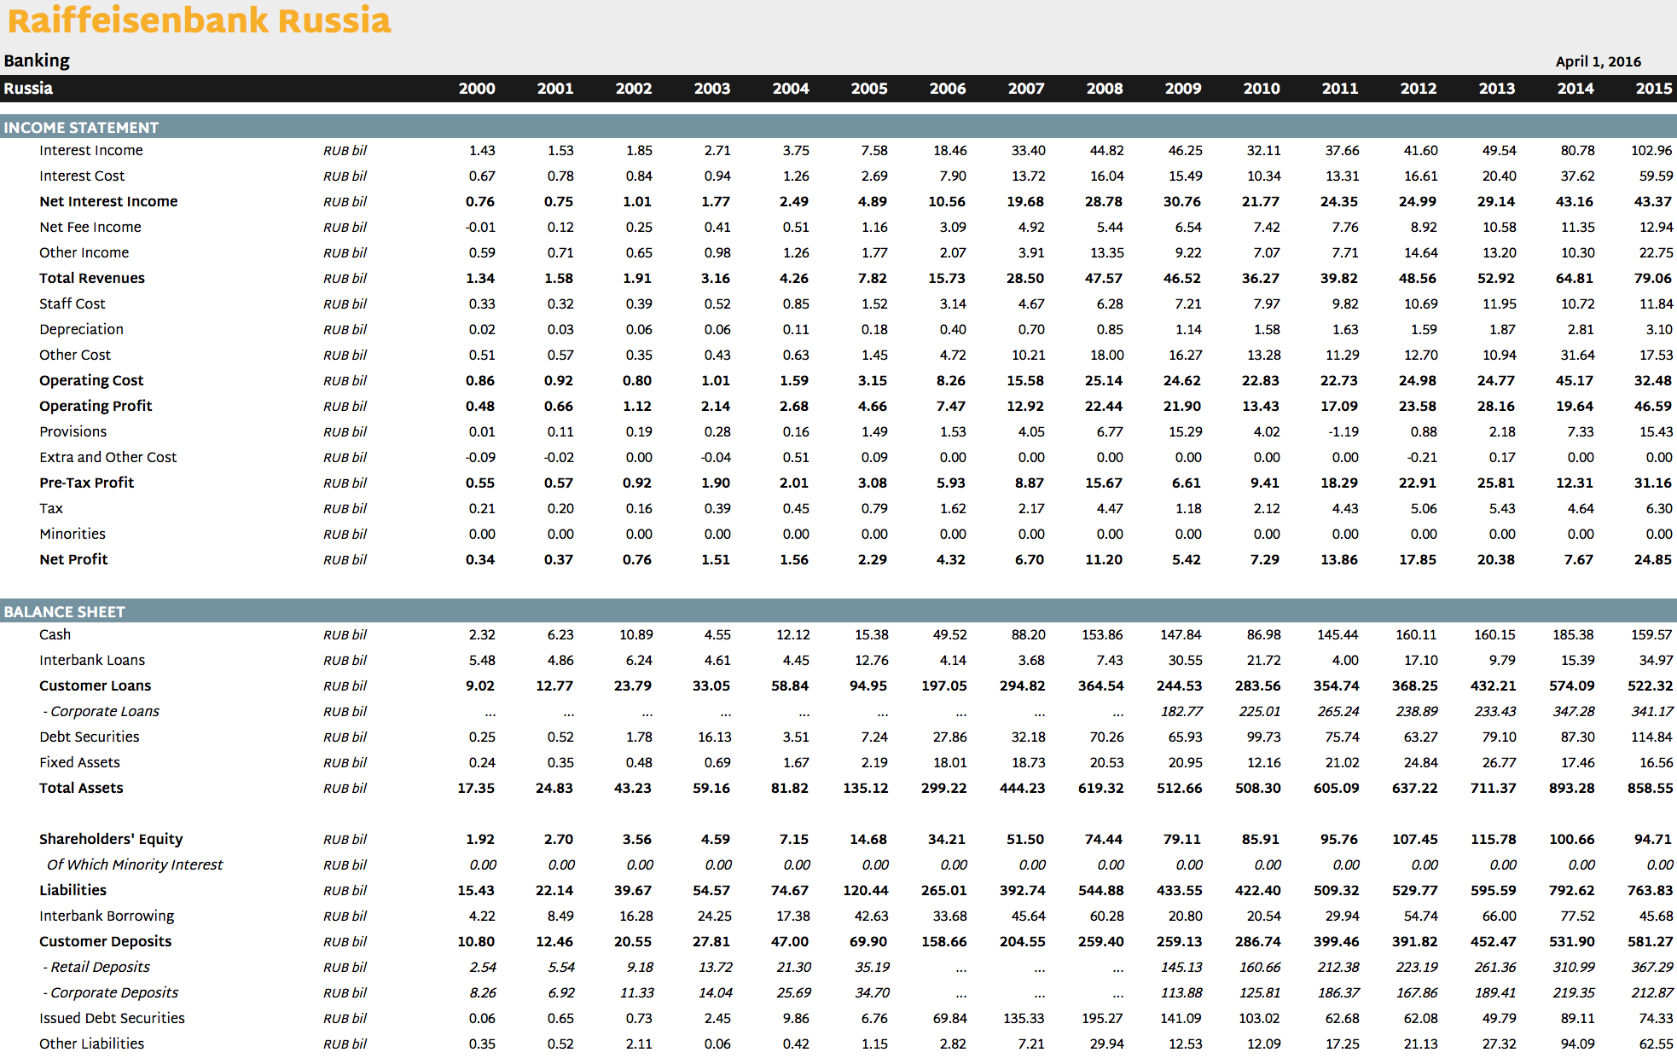Viewport: 1677px width, 1064px height.
Task: Select the 2015 column header
Action: point(1654,89)
